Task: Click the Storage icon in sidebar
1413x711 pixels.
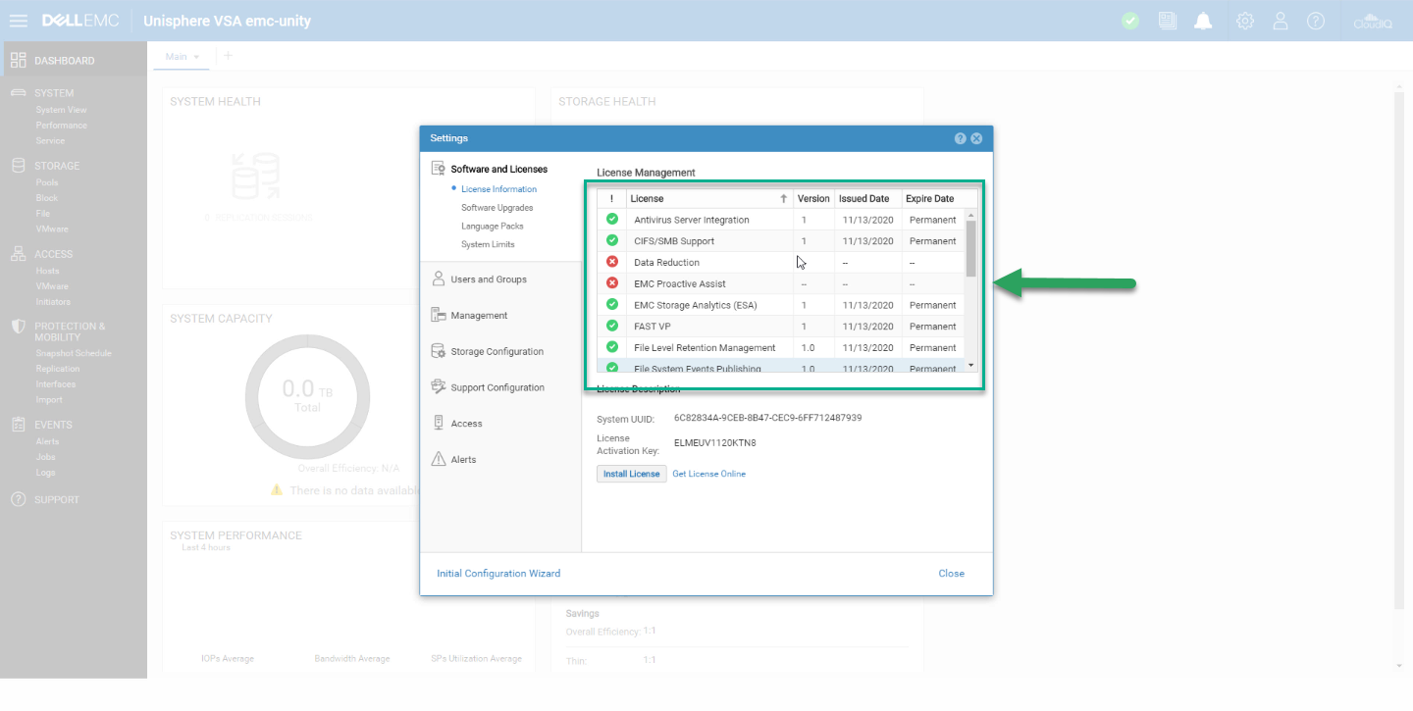Action: (18, 166)
